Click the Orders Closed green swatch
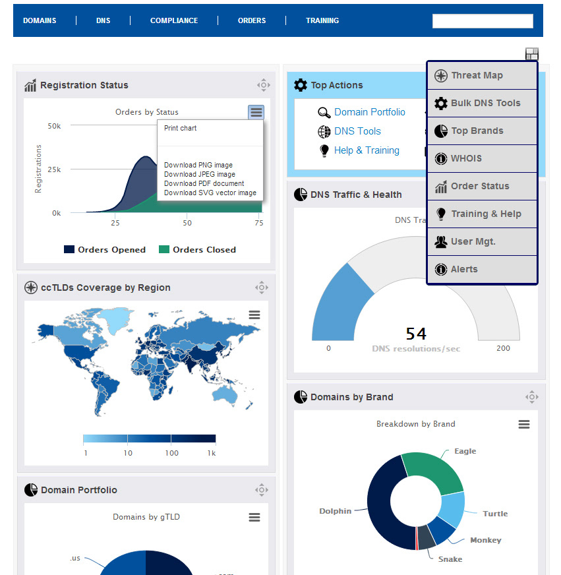 pyautogui.click(x=164, y=249)
